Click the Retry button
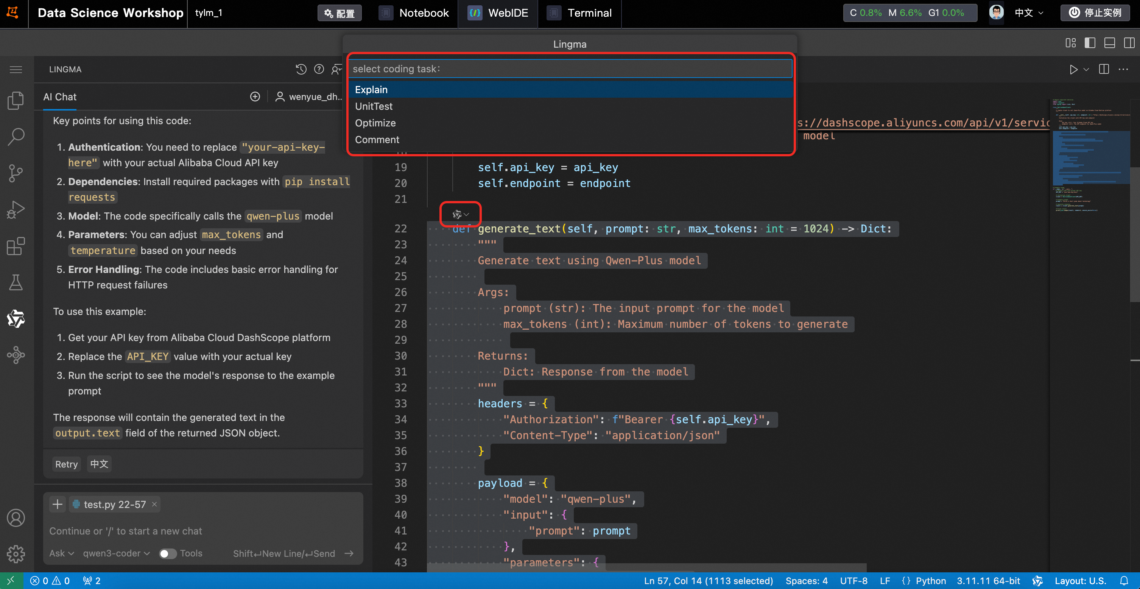The width and height of the screenshot is (1140, 589). (66, 464)
